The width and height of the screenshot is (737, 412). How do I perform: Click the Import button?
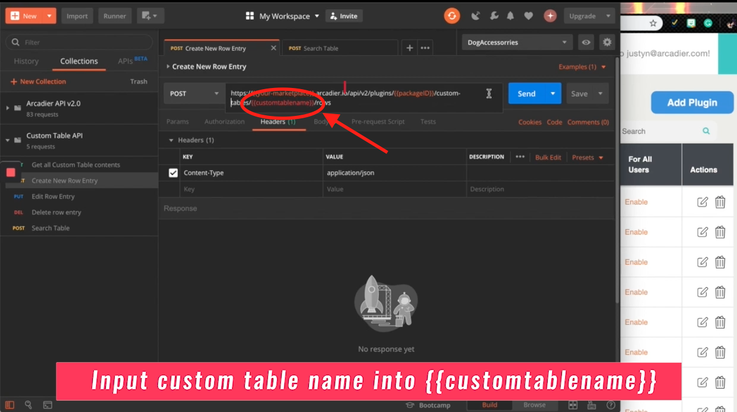point(77,16)
